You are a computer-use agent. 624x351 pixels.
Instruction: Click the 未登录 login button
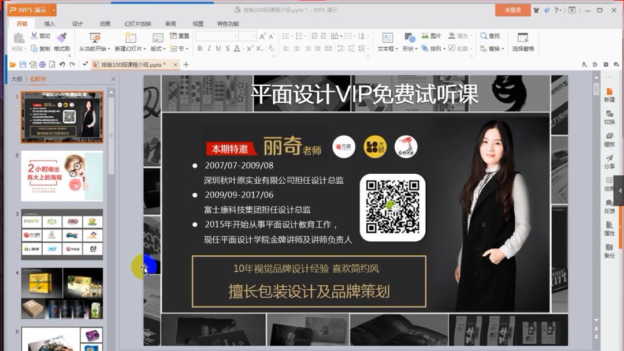click(513, 10)
